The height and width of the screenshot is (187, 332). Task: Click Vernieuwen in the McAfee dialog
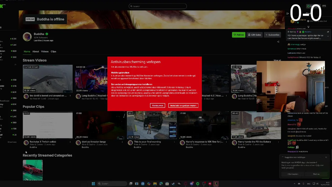(157, 105)
